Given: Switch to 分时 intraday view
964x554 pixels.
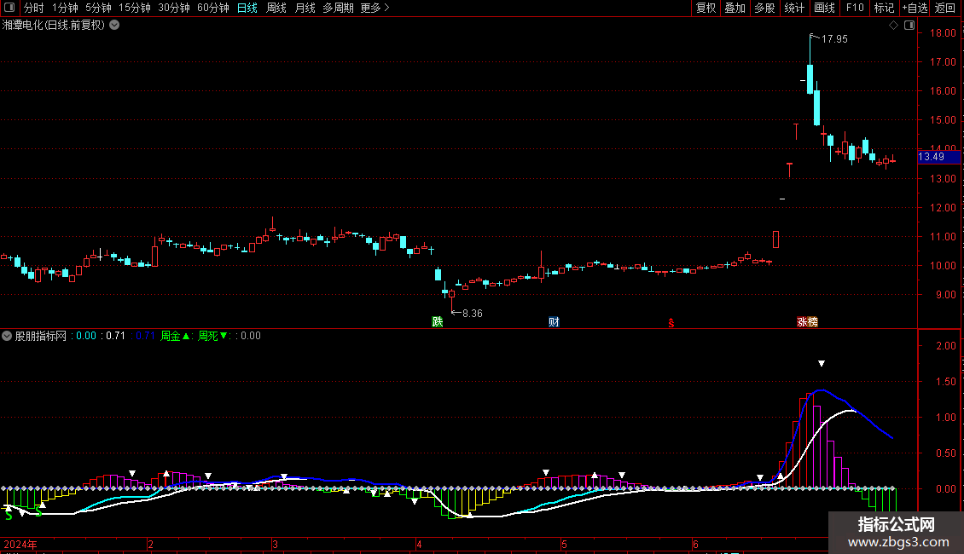Looking at the screenshot, I should coord(34,8).
